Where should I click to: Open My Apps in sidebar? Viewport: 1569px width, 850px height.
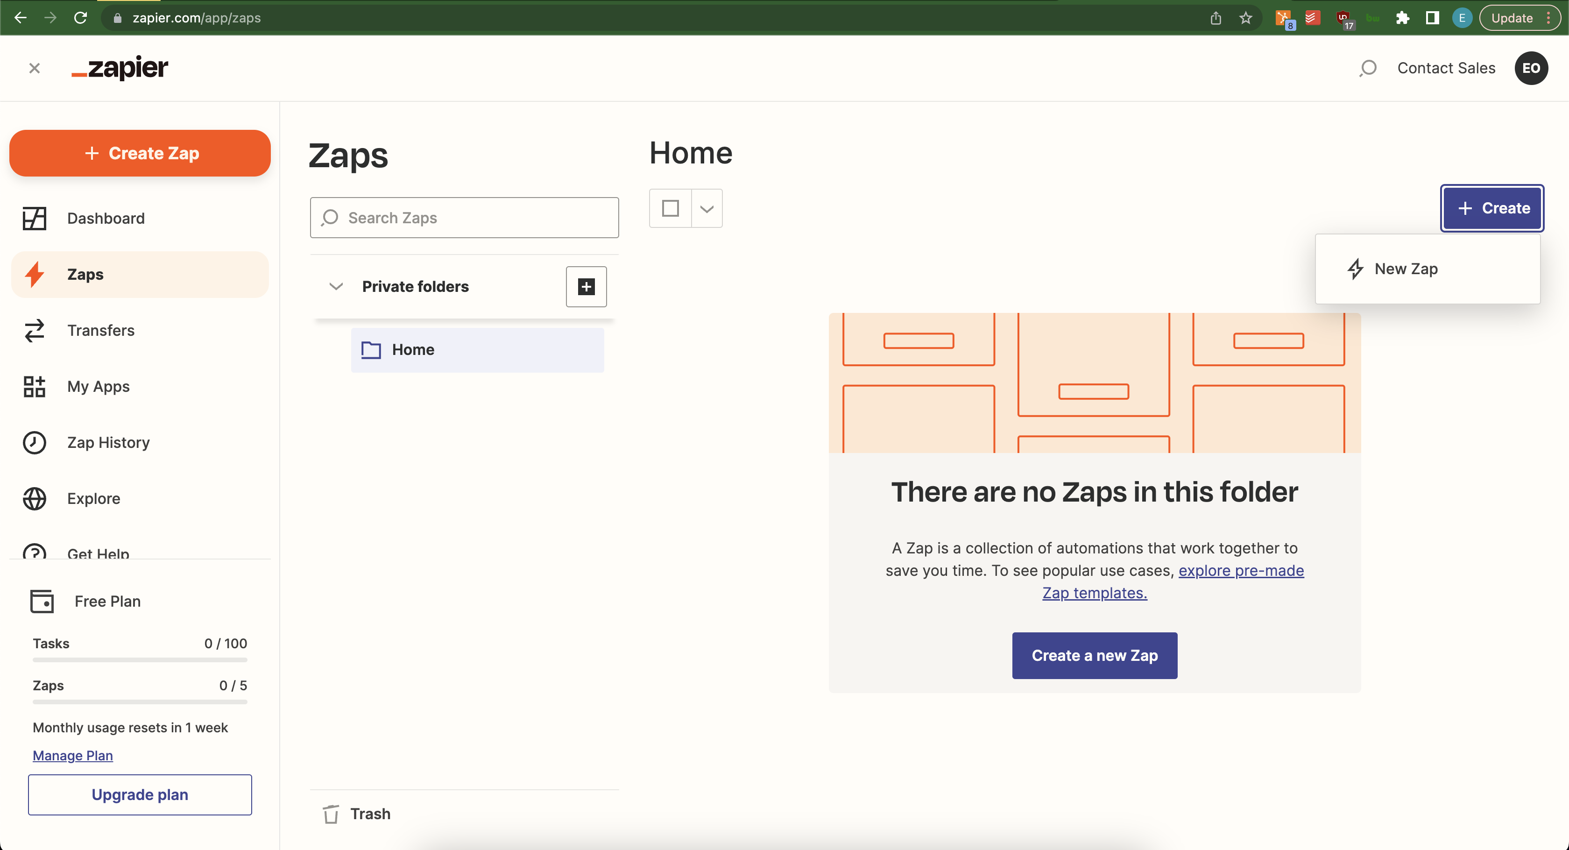click(140, 386)
